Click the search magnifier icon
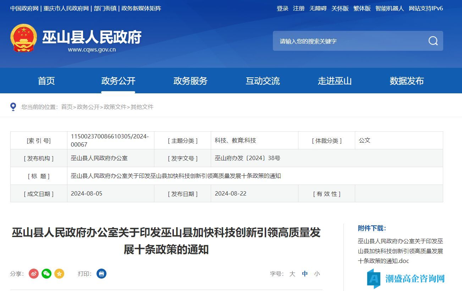Viewport: 462px width, 291px height. coord(433,41)
